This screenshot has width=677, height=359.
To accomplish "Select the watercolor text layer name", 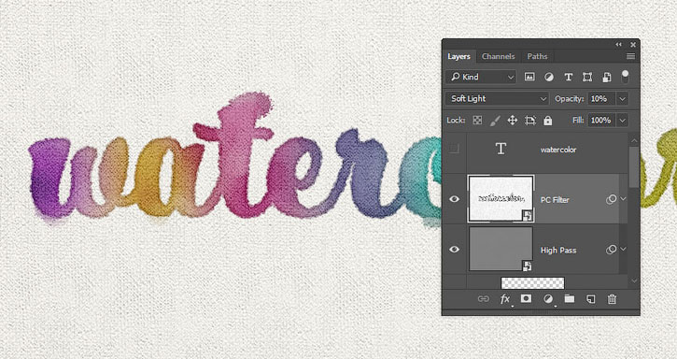I will click(x=558, y=150).
